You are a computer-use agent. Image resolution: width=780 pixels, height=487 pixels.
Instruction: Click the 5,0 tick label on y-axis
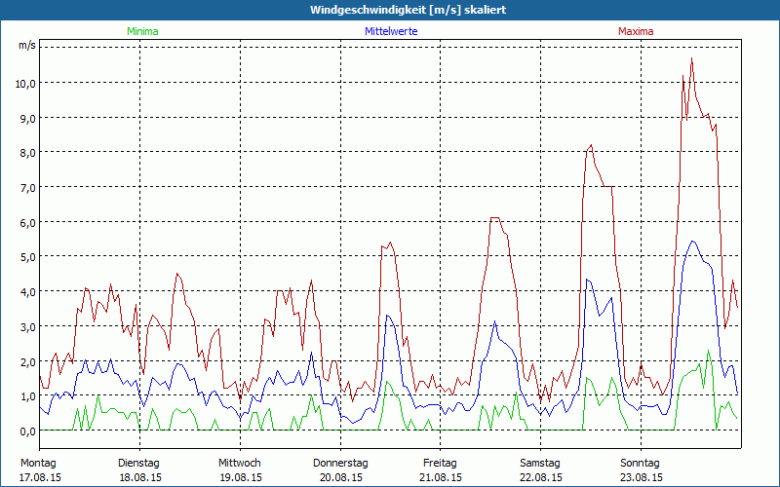pyautogui.click(x=25, y=256)
